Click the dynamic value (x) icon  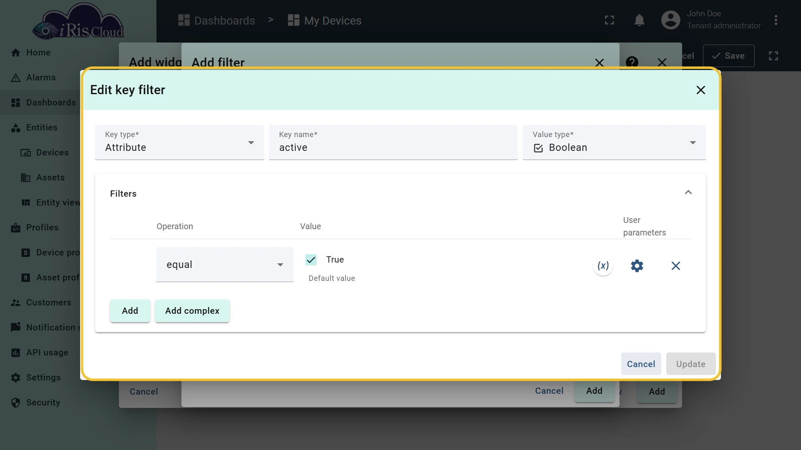pyautogui.click(x=603, y=266)
